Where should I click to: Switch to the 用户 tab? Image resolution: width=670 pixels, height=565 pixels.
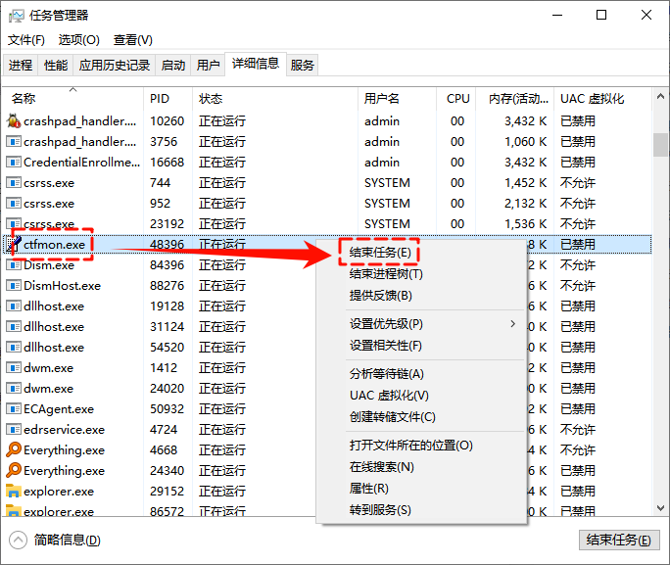[x=208, y=65]
